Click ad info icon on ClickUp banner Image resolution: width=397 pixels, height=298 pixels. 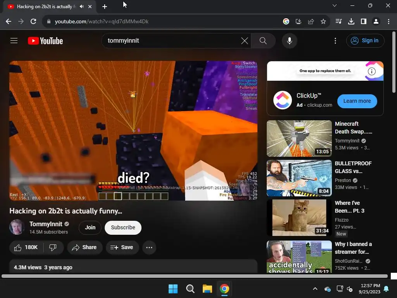[372, 71]
